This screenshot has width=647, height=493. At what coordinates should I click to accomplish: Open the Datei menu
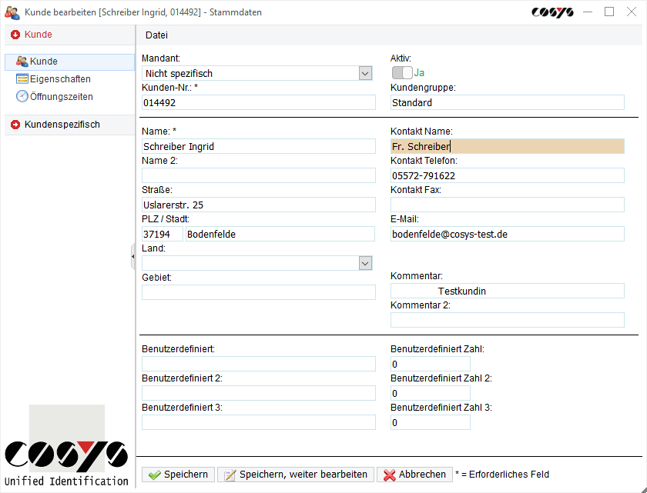coord(156,35)
